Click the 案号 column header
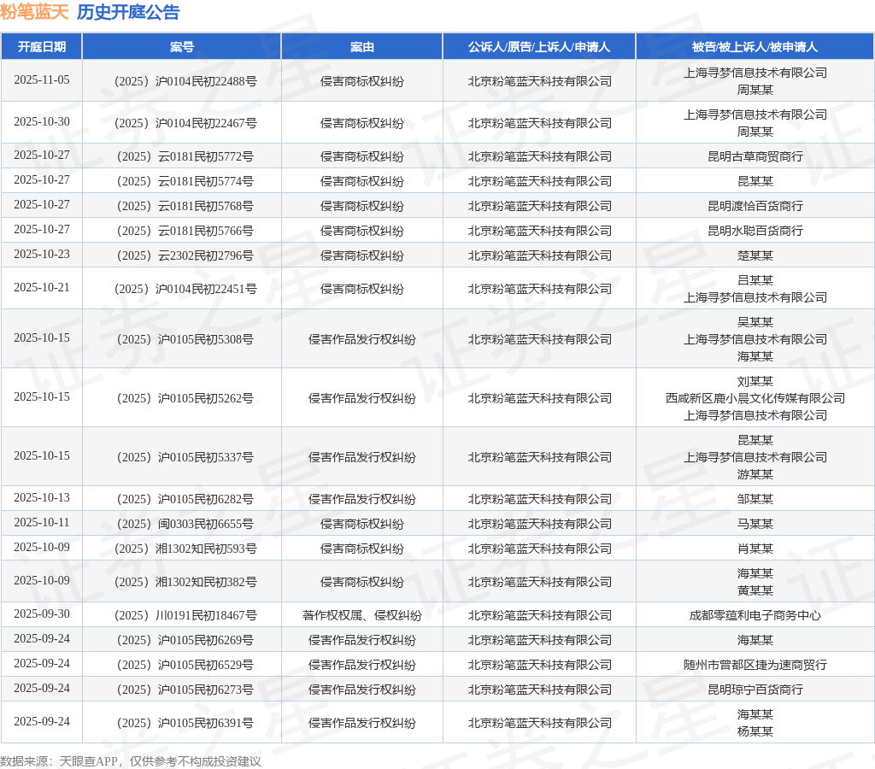875x769 pixels. click(182, 47)
